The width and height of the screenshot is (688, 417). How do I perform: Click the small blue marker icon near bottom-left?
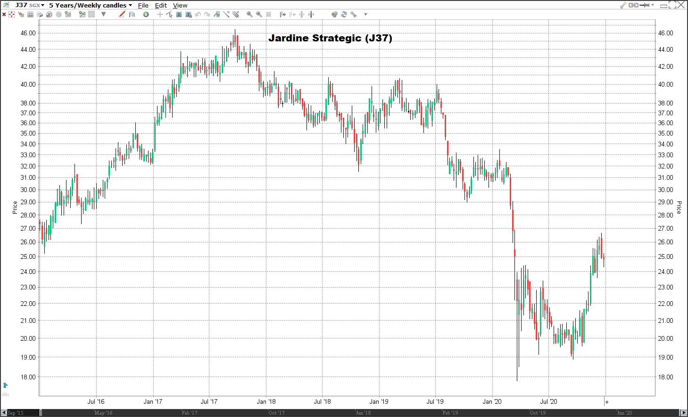(5, 385)
